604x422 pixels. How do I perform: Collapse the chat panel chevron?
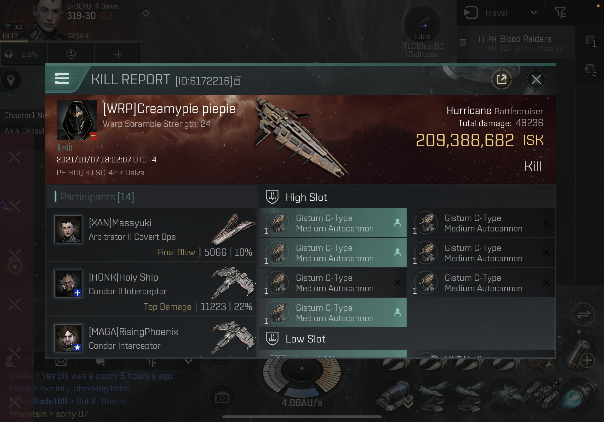pyautogui.click(x=188, y=362)
